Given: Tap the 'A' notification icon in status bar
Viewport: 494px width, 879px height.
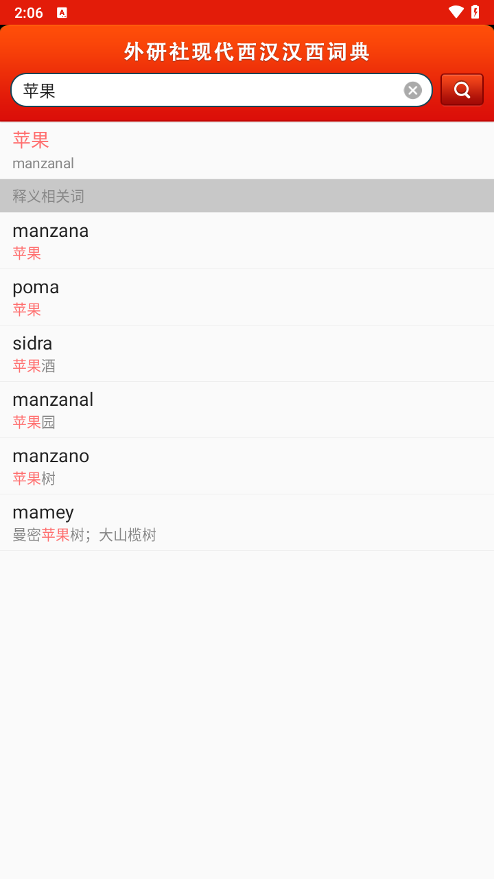Looking at the screenshot, I should point(62,12).
